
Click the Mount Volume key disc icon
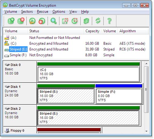pos(32,21)
